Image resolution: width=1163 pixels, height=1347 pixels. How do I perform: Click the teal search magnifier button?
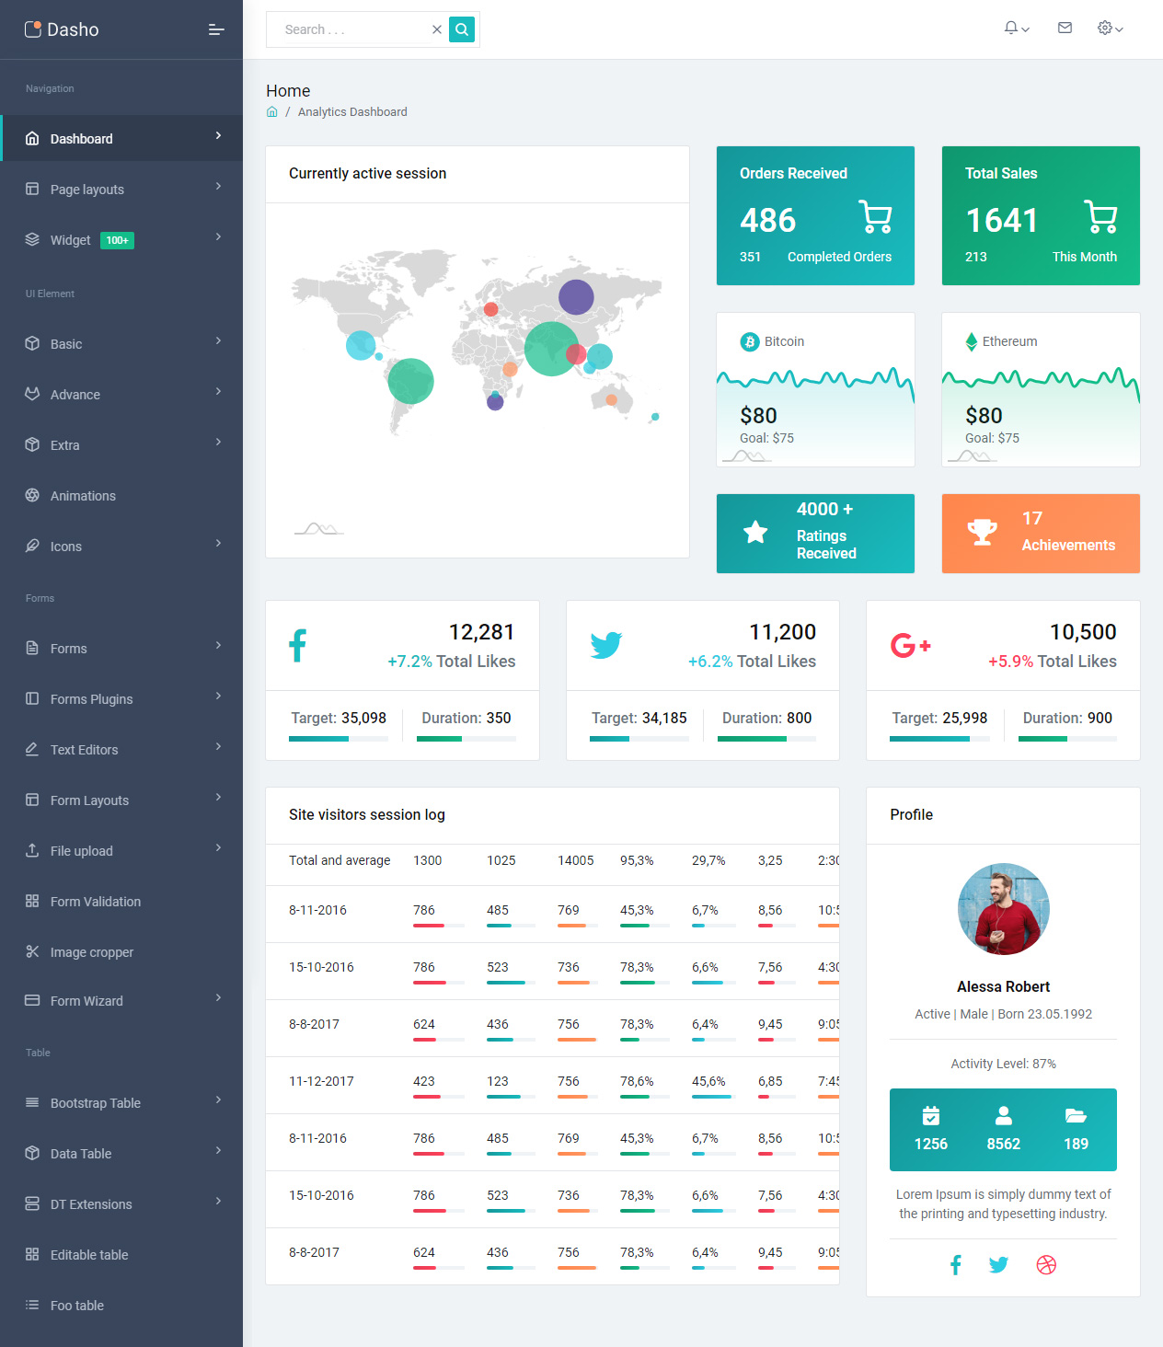point(462,29)
